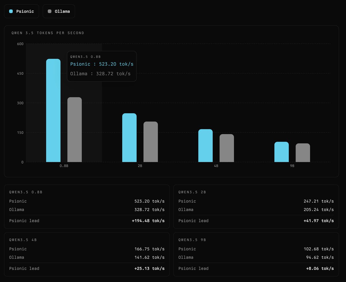This screenshot has height=282, width=346.
Task: Click the 328.72 tok/s value in 0.8B card
Action: (150, 210)
